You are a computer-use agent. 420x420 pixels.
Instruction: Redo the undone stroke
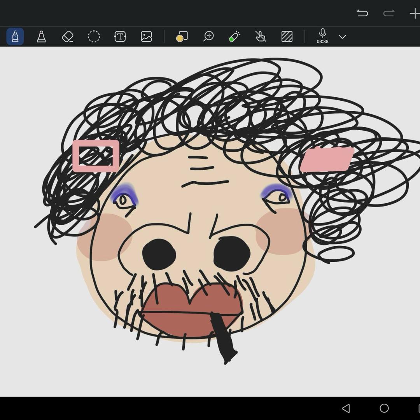pos(388,13)
